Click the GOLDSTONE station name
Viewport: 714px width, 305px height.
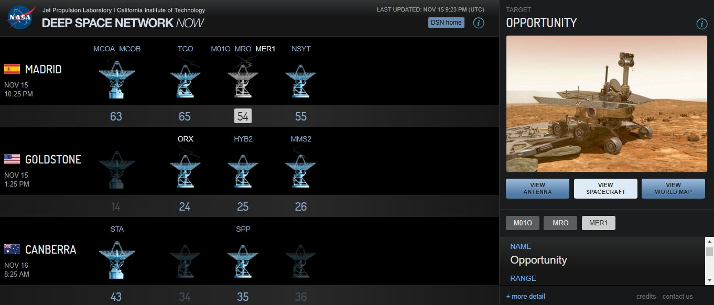tap(53, 159)
